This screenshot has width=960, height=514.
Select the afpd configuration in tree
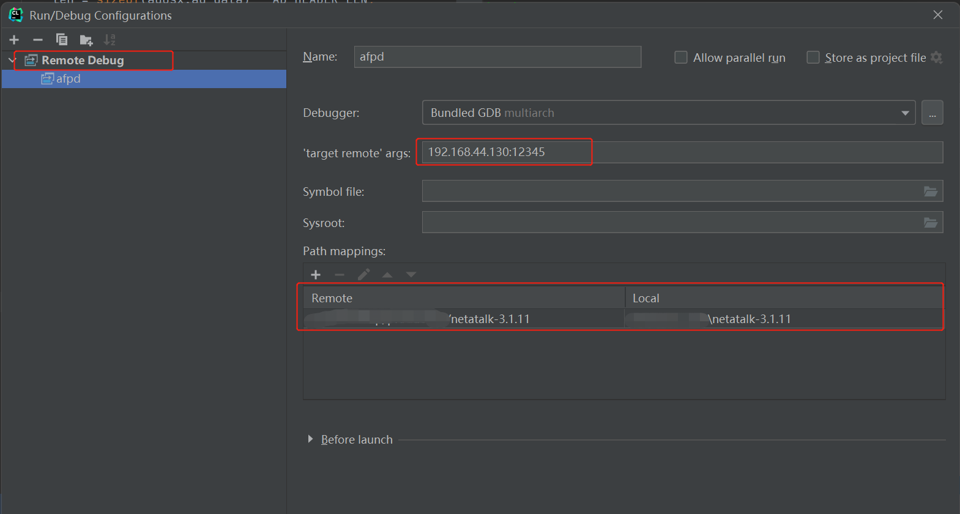(x=144, y=79)
